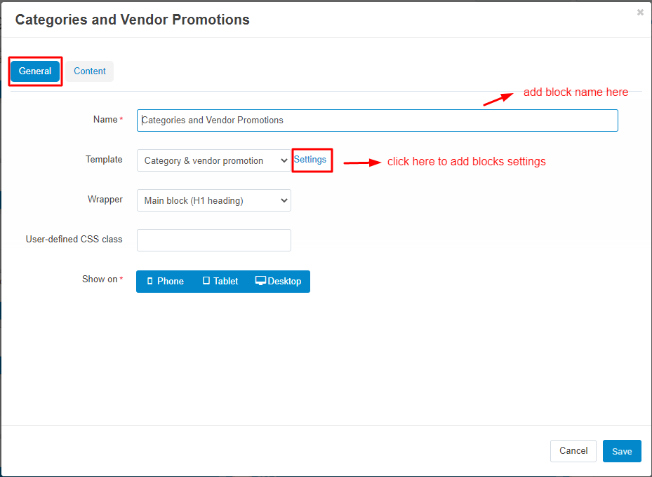The height and width of the screenshot is (477, 652).
Task: Click the Wrapper dropdown arrow
Action: coord(284,200)
